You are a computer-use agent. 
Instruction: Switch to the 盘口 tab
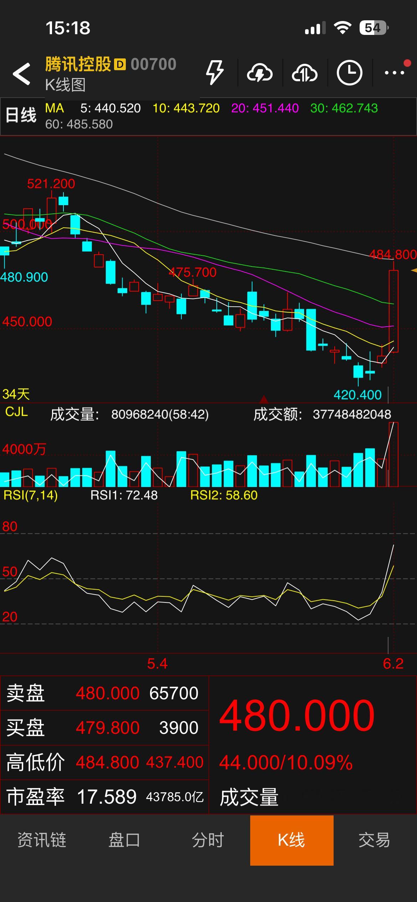[124, 840]
